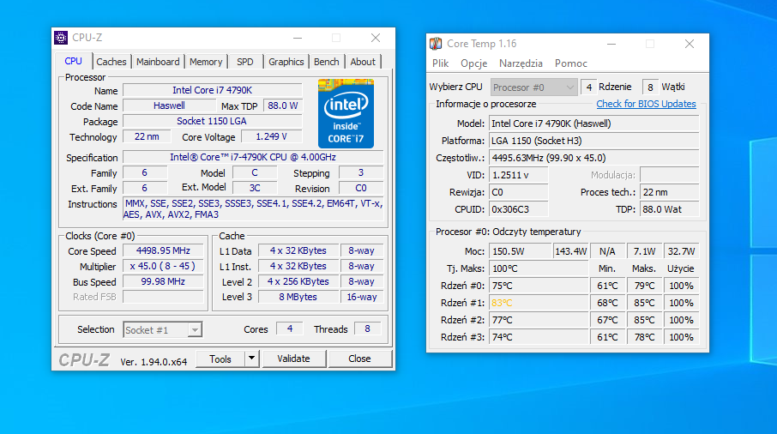This screenshot has width=777, height=434.
Task: Open the Check for BIOS Updates link
Action: tap(646, 104)
